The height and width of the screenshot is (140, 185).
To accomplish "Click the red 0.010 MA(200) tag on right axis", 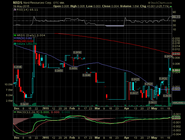I will click(x=176, y=54).
